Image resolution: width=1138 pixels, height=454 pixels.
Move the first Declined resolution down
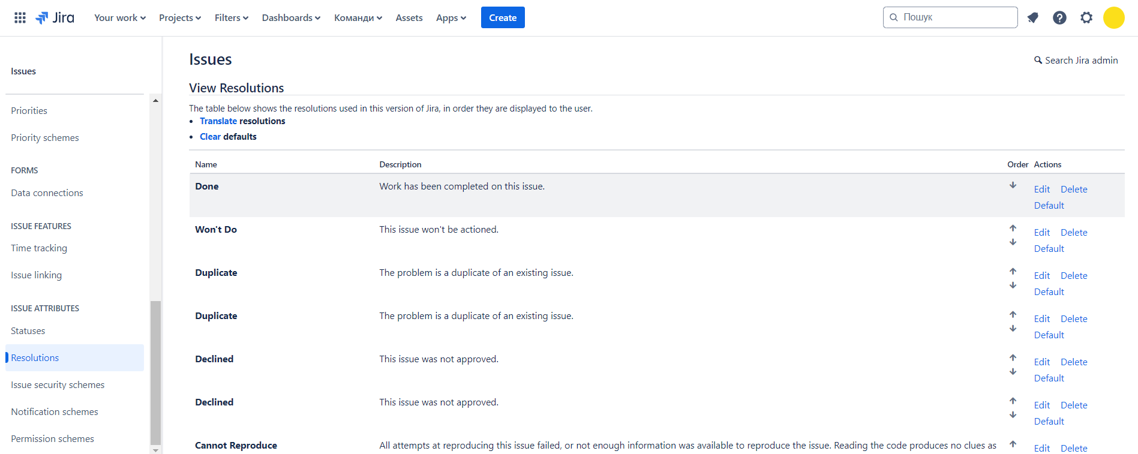(x=1013, y=372)
